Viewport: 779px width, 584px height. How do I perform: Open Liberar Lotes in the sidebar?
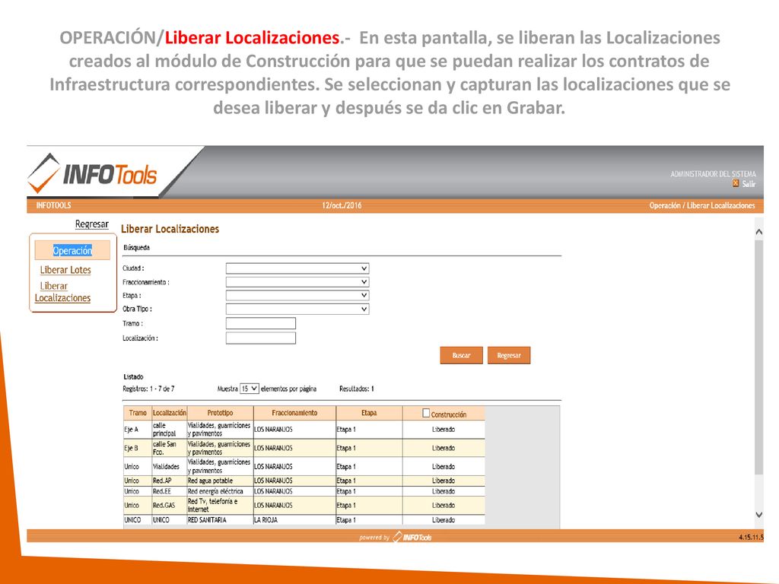pyautogui.click(x=65, y=270)
